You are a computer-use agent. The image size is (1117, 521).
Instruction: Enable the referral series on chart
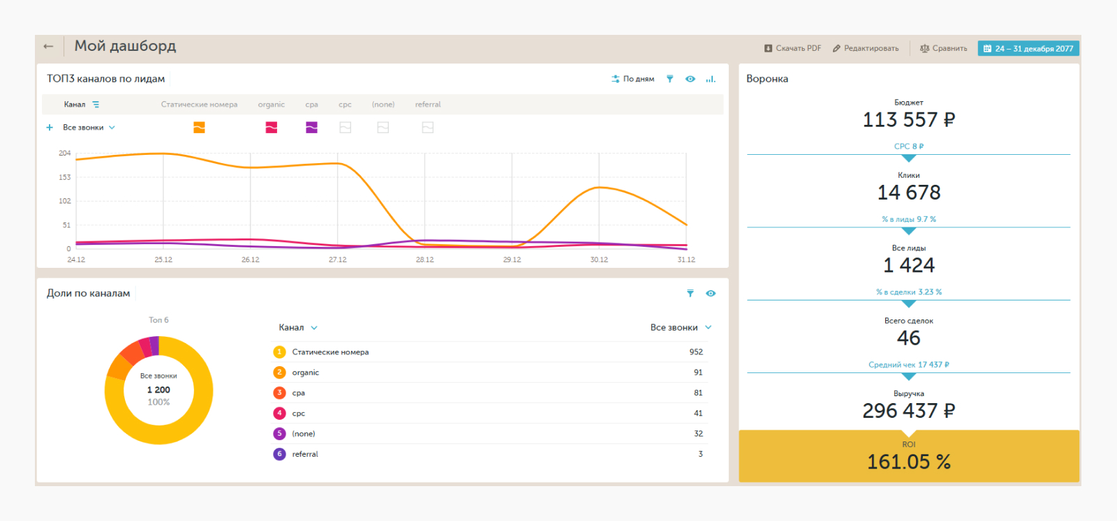[x=427, y=128]
